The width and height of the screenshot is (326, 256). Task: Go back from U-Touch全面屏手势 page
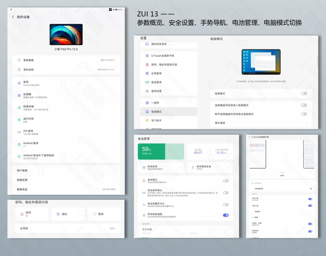249,137
